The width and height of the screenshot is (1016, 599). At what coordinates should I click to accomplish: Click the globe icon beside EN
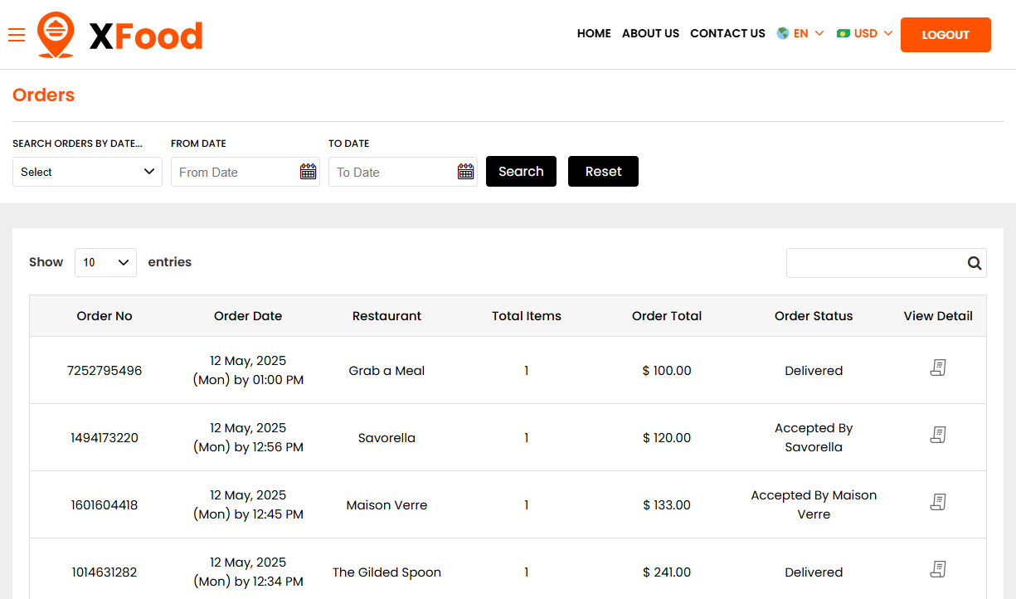(781, 33)
